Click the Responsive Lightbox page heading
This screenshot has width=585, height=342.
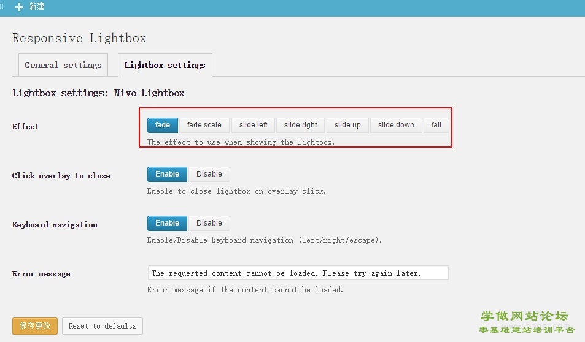coord(79,38)
